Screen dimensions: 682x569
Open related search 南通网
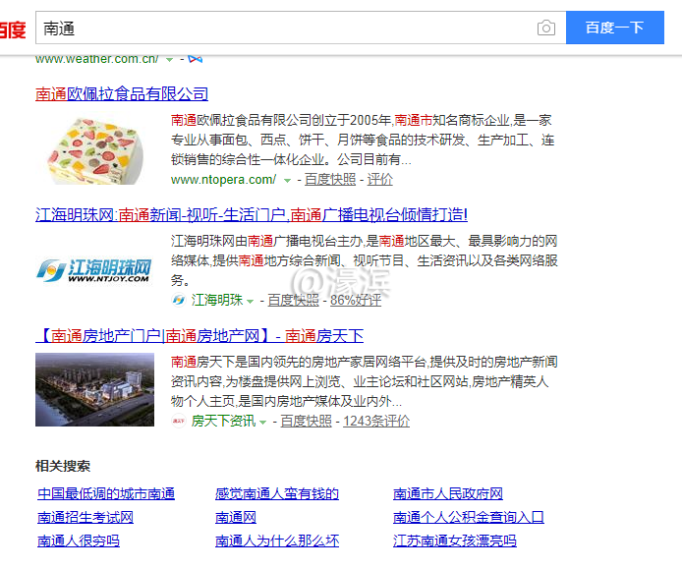coord(236,517)
